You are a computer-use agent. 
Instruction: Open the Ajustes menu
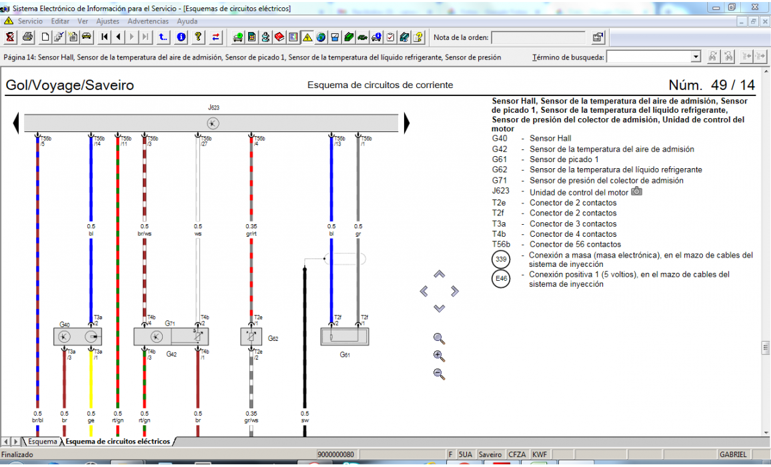107,21
